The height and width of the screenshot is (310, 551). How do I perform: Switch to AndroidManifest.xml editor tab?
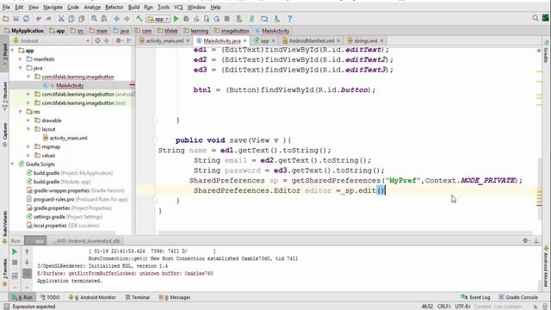click(312, 40)
